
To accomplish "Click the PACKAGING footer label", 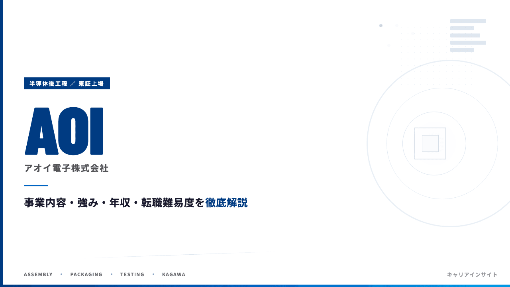I will 86,275.
